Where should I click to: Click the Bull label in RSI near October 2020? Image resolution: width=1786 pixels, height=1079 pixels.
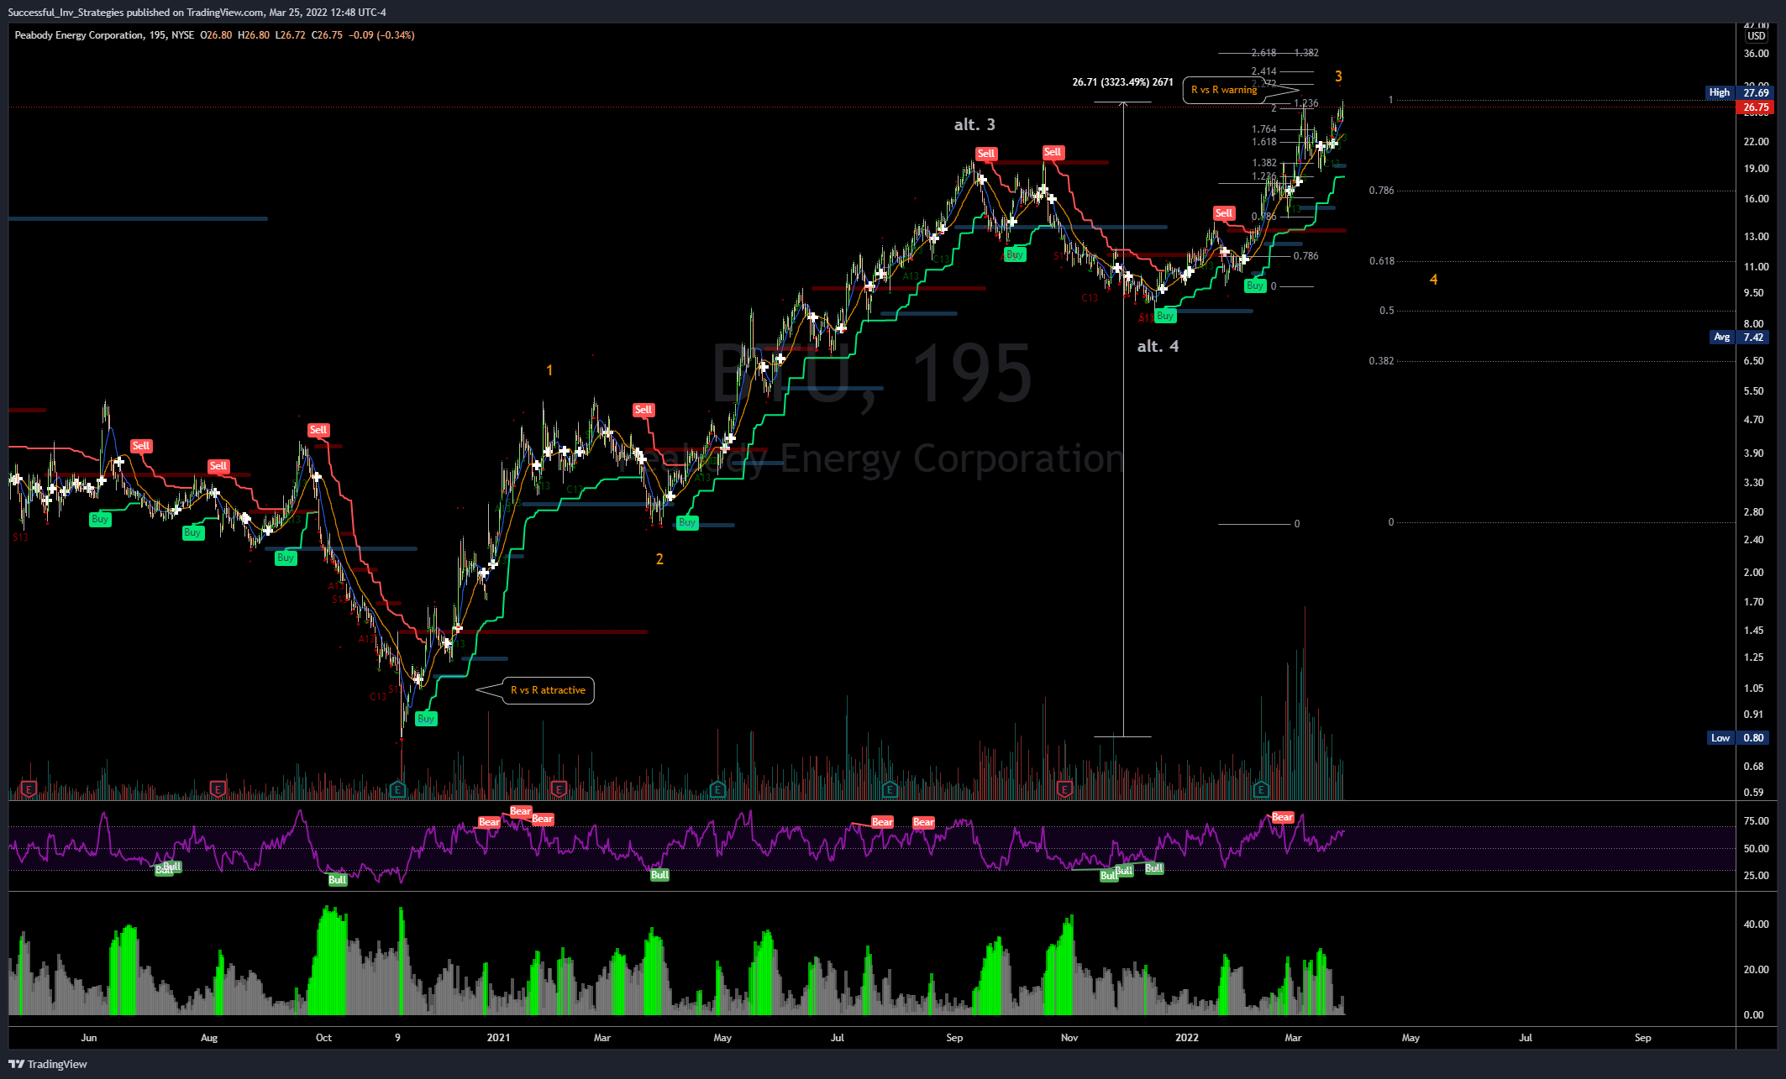[x=337, y=880]
